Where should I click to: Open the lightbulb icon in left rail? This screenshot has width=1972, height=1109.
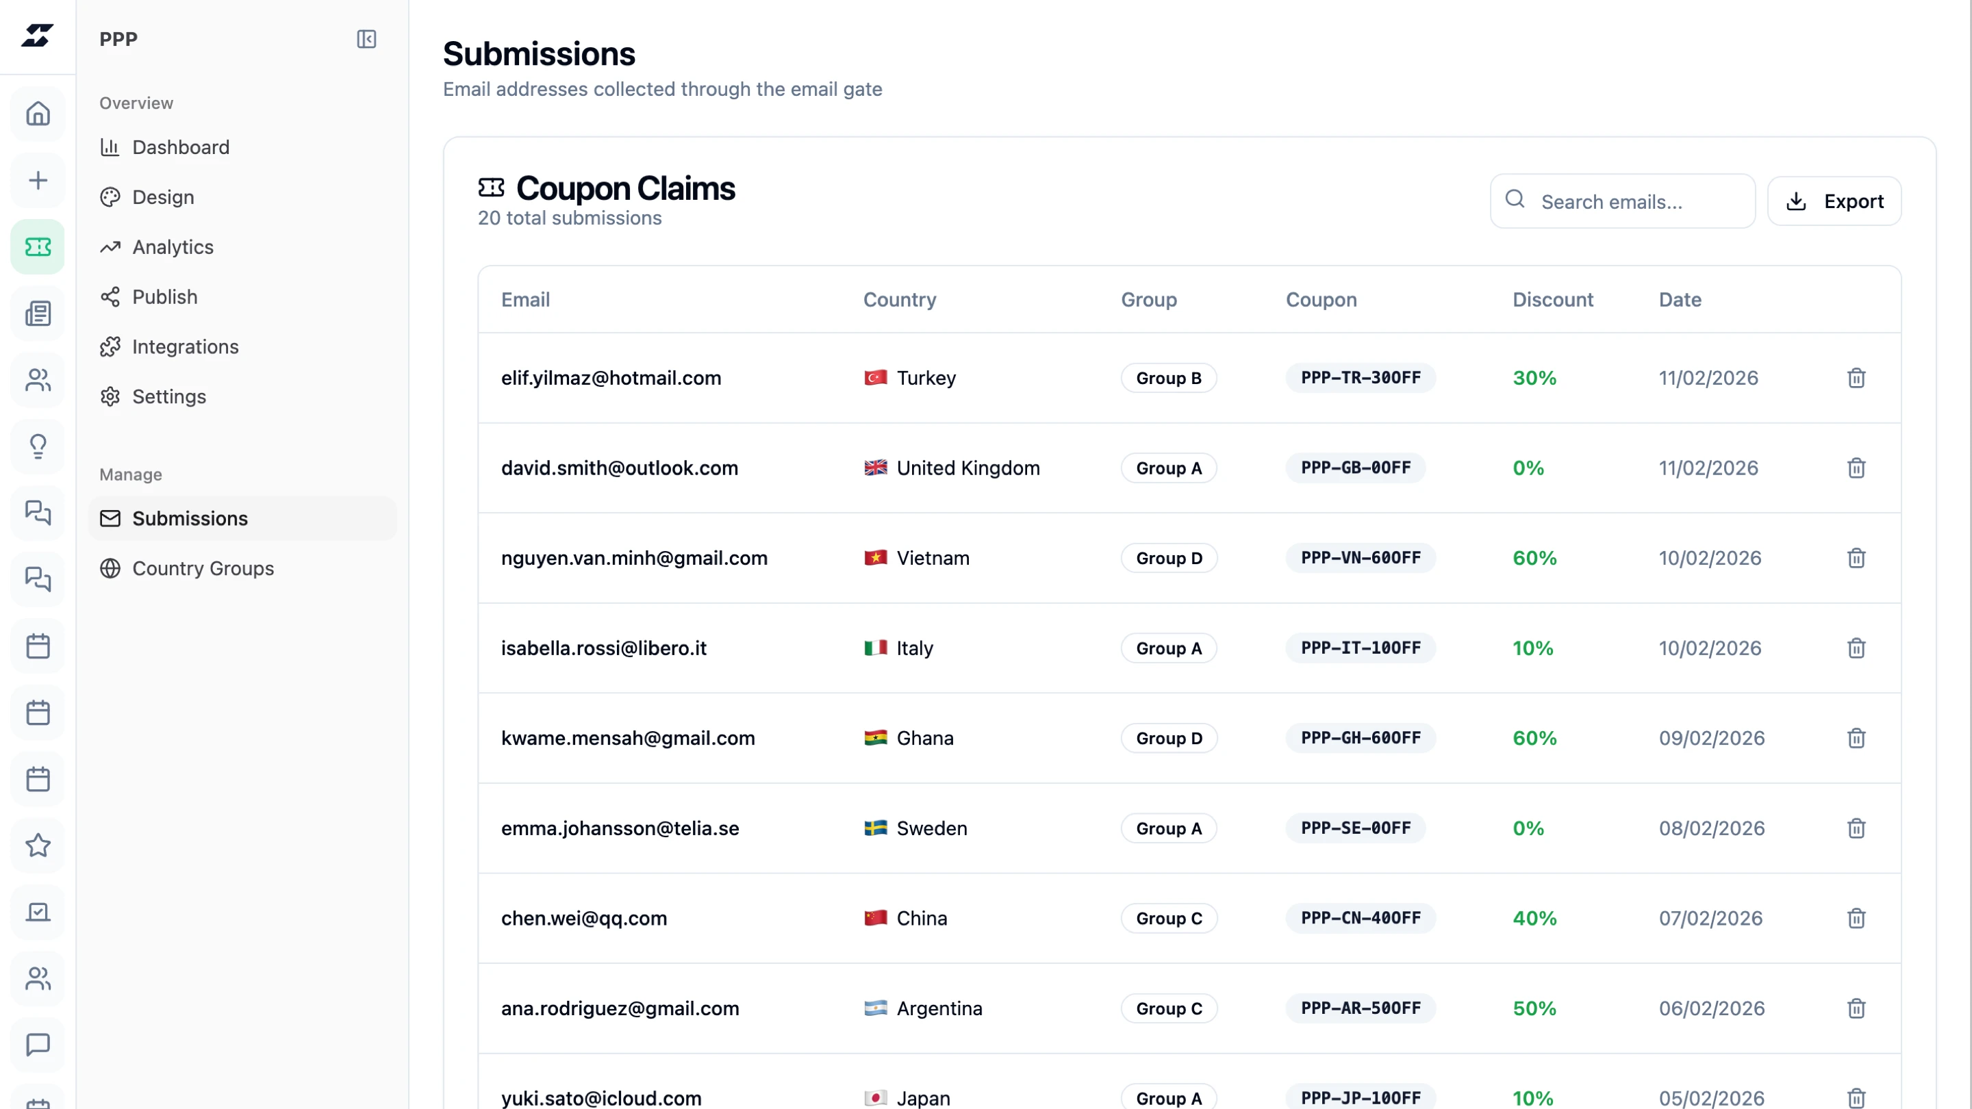(38, 446)
